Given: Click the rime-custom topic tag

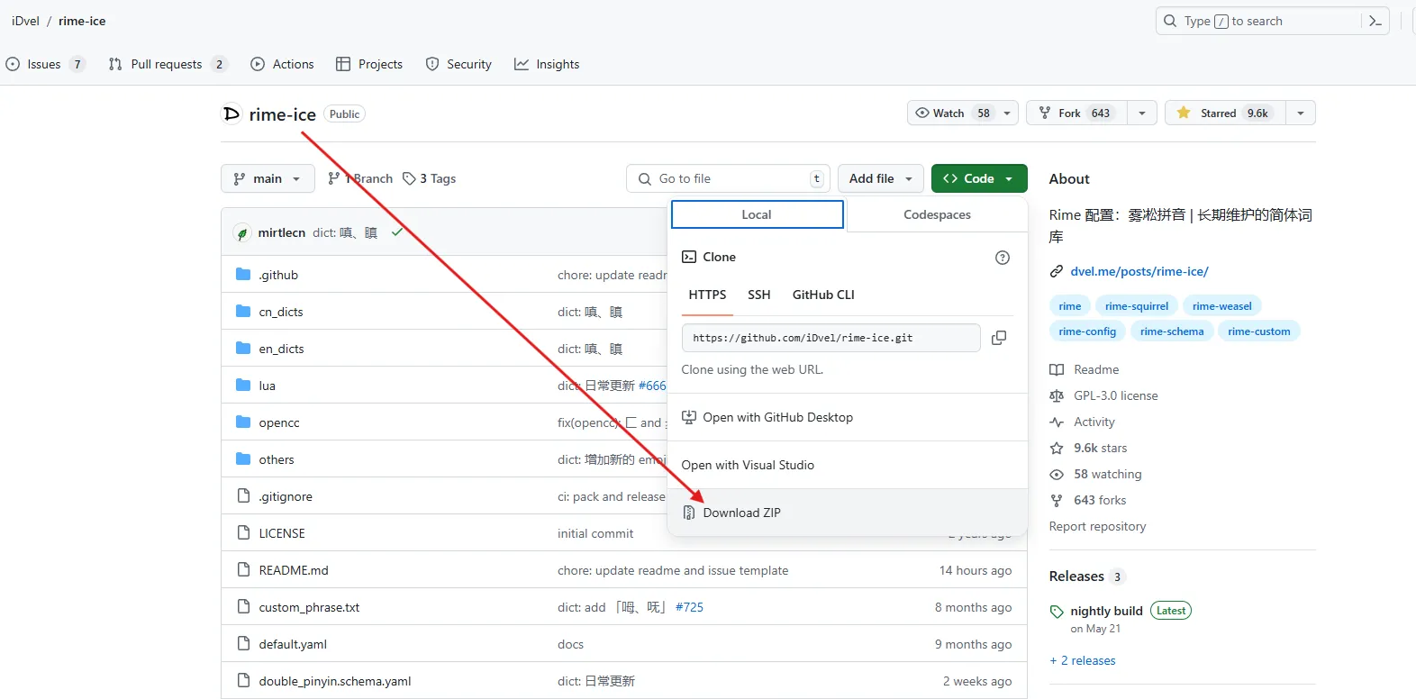Looking at the screenshot, I should 1259,331.
